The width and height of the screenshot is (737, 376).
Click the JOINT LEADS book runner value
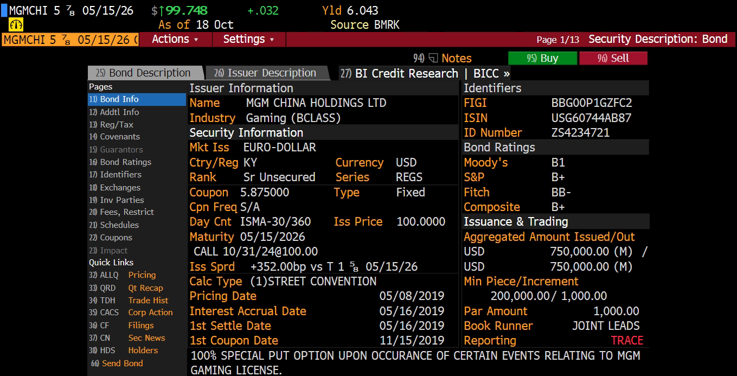606,326
